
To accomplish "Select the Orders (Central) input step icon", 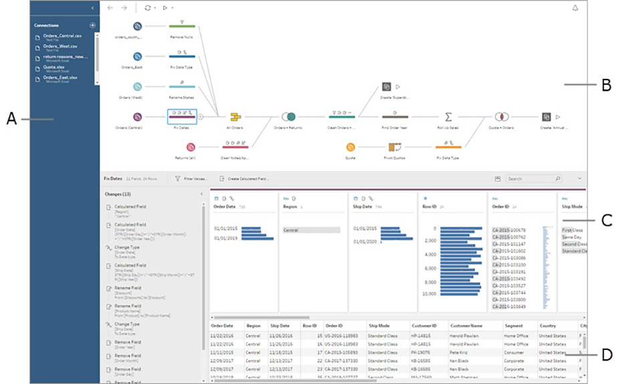I will (137, 117).
